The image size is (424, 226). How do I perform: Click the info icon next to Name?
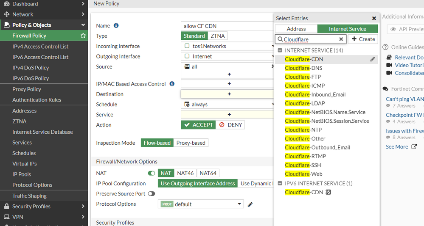(116, 26)
